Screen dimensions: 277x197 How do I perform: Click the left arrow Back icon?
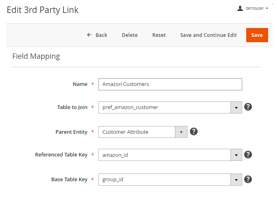pos(89,35)
